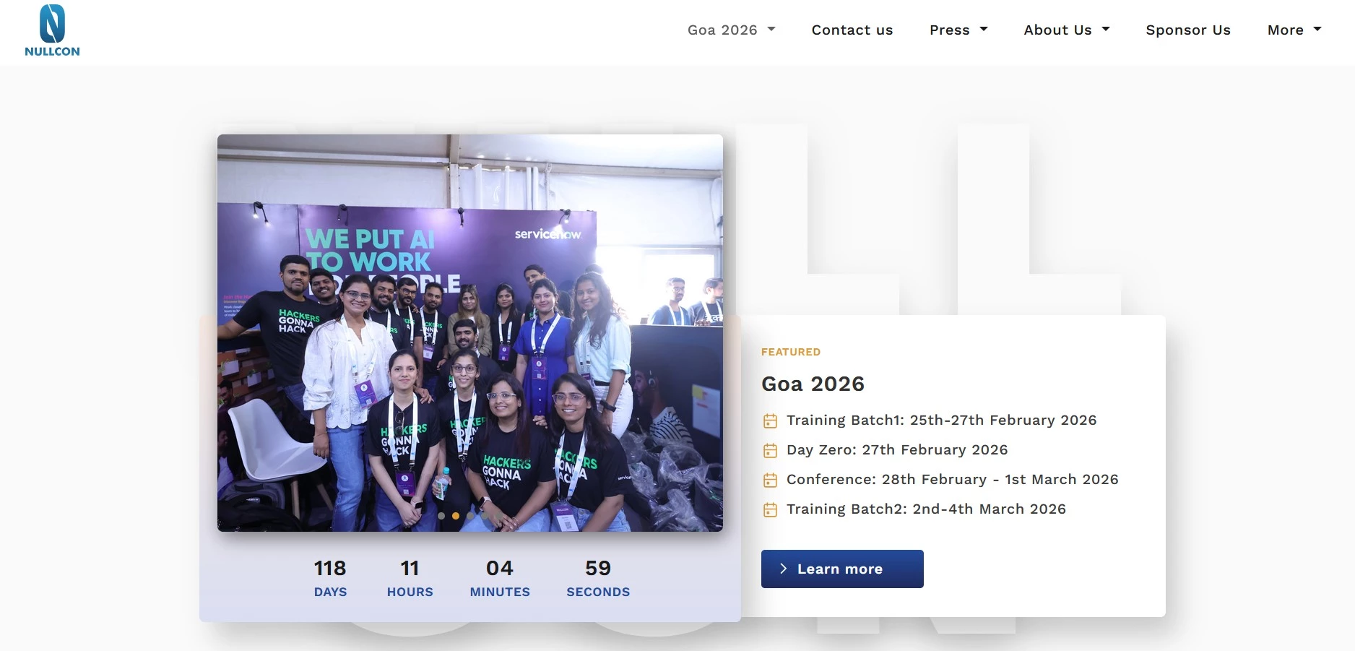Viewport: 1355px width, 651px height.
Task: Select the third carousel dot
Action: pos(470,516)
